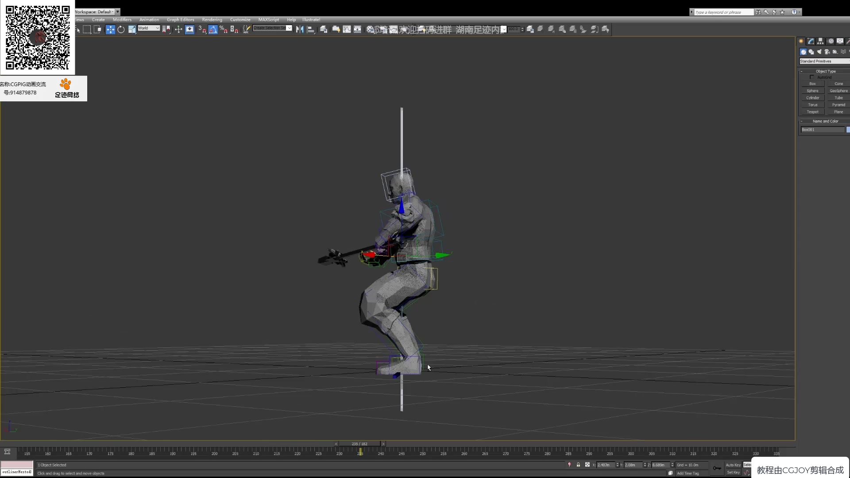The image size is (850, 478).
Task: Click frame 260 on the timeline track
Action: (x=464, y=452)
